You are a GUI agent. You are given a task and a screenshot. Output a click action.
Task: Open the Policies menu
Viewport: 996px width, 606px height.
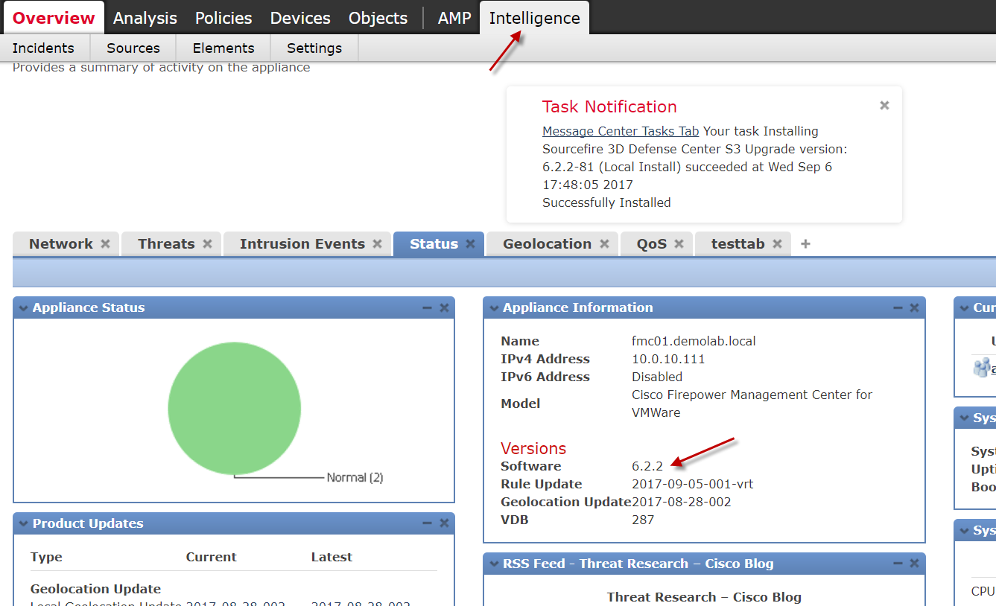click(x=223, y=18)
